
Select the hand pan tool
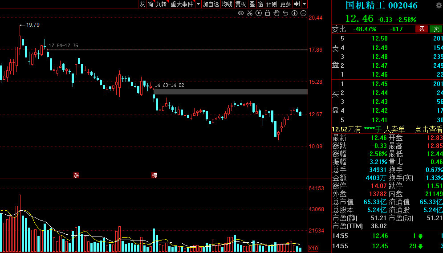(276, 13)
